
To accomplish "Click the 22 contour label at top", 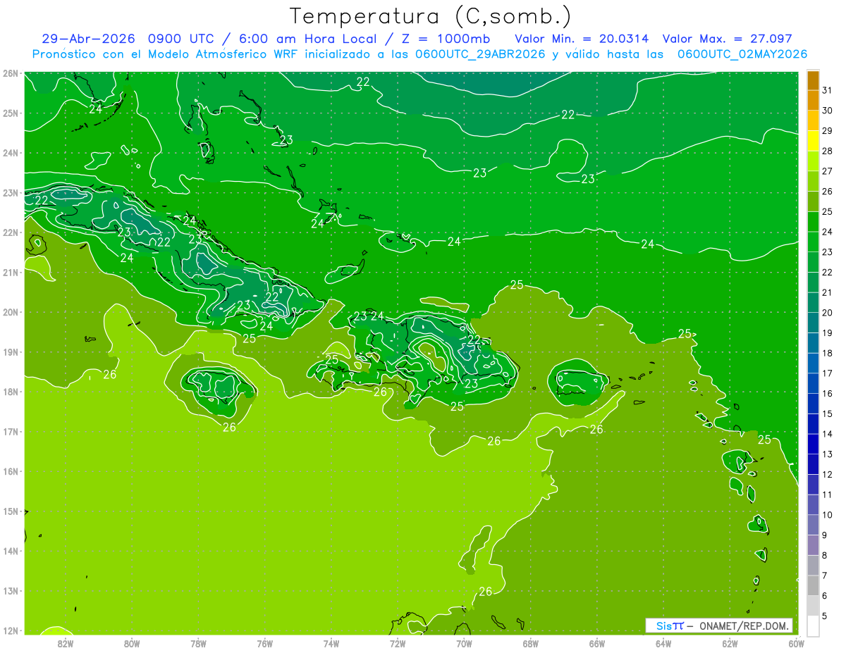I will 363,82.
